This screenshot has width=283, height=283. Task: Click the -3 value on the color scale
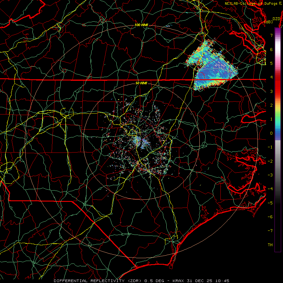tap(270, 175)
